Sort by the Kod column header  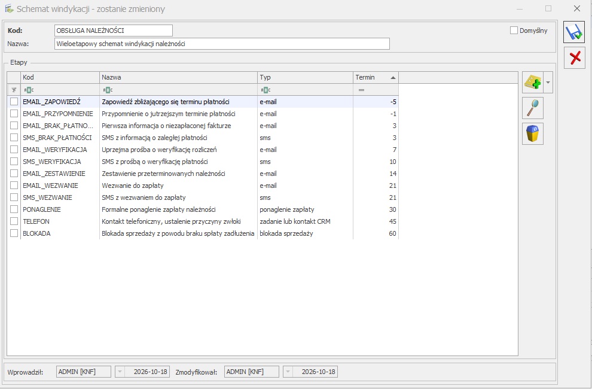tap(60, 77)
